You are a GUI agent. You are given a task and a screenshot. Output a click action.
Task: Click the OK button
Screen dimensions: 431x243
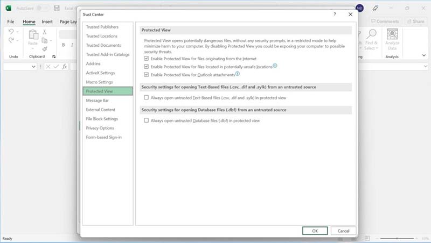(315, 231)
